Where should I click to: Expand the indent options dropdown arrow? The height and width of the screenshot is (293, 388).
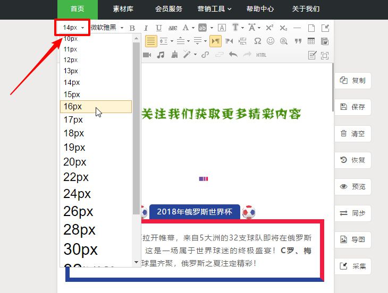coord(172,41)
